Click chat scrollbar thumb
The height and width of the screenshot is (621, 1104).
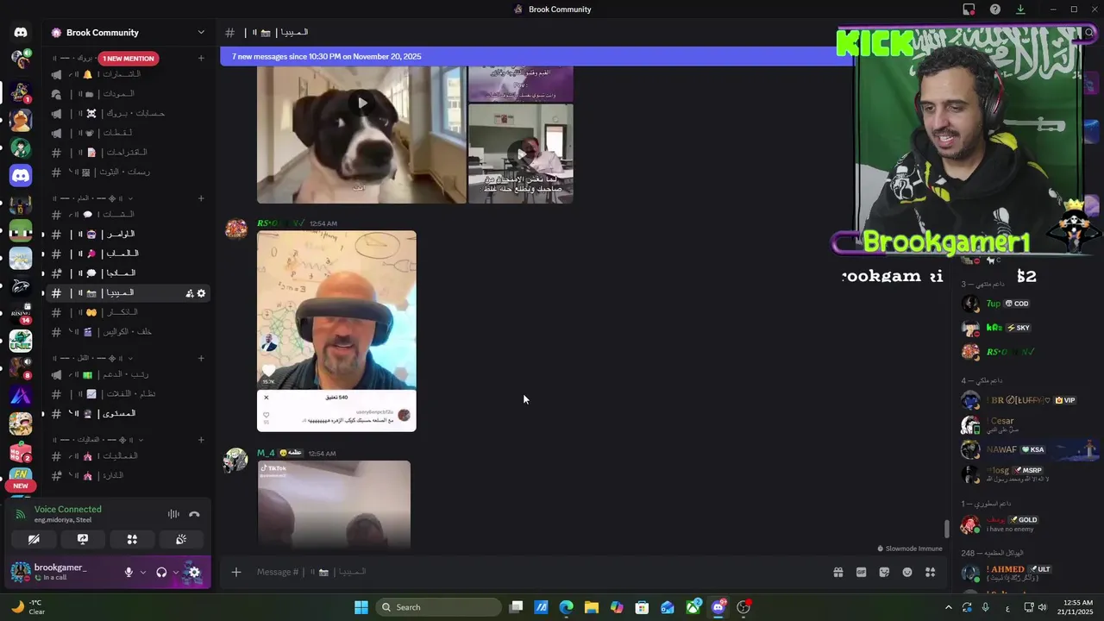pos(946,529)
